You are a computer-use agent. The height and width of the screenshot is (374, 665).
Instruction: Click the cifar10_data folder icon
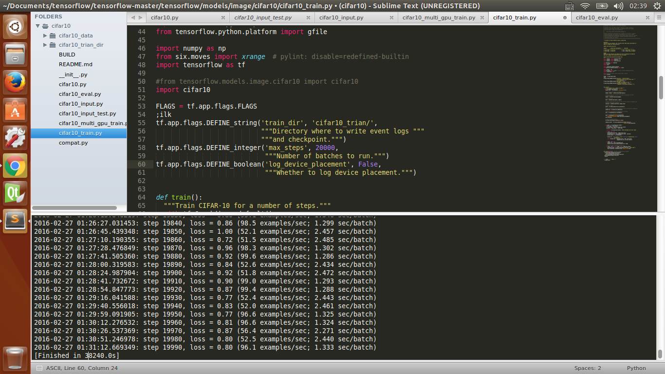tap(53, 36)
